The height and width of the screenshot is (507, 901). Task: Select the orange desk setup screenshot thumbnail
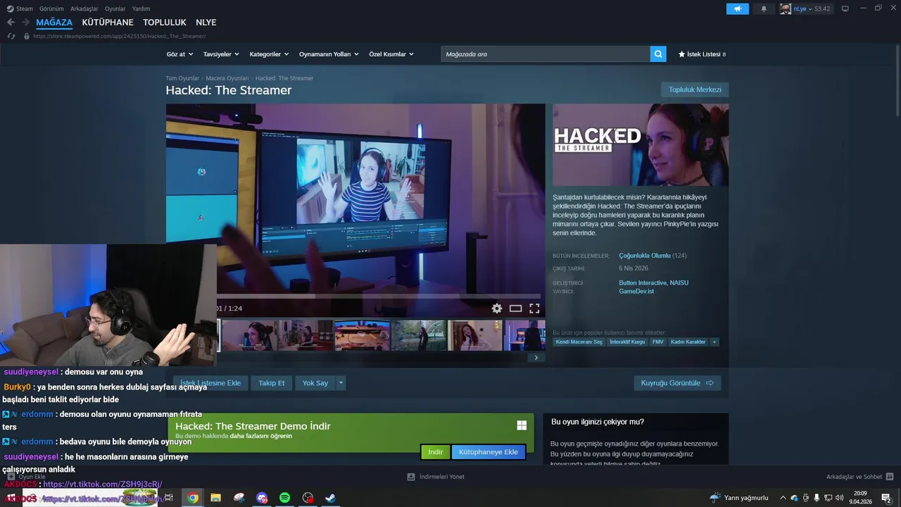(362, 335)
